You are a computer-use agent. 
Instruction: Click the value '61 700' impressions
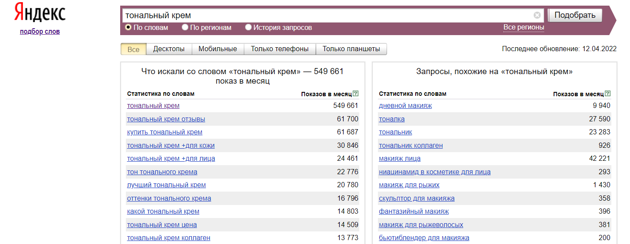[x=348, y=119]
